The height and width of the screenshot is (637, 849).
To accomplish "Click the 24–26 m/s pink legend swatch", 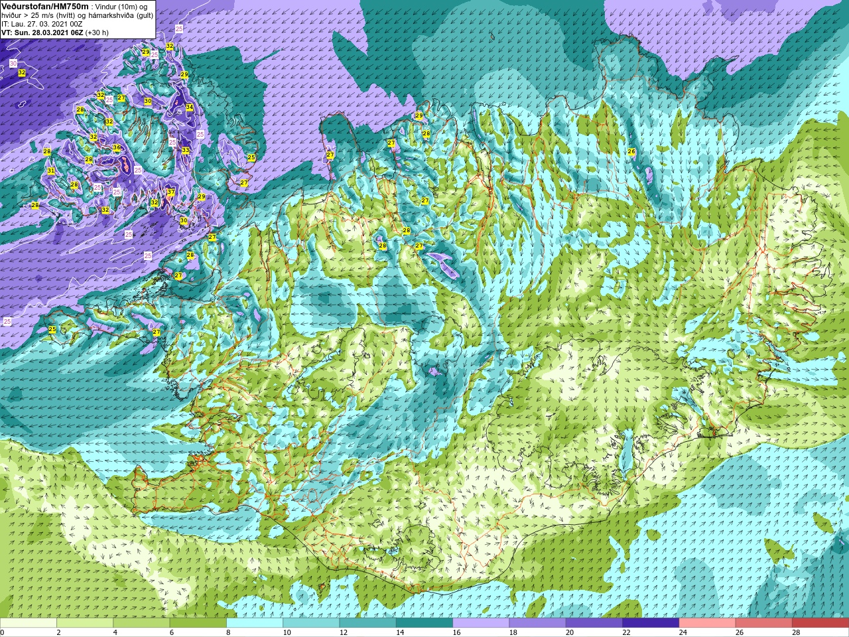I will 707,623.
